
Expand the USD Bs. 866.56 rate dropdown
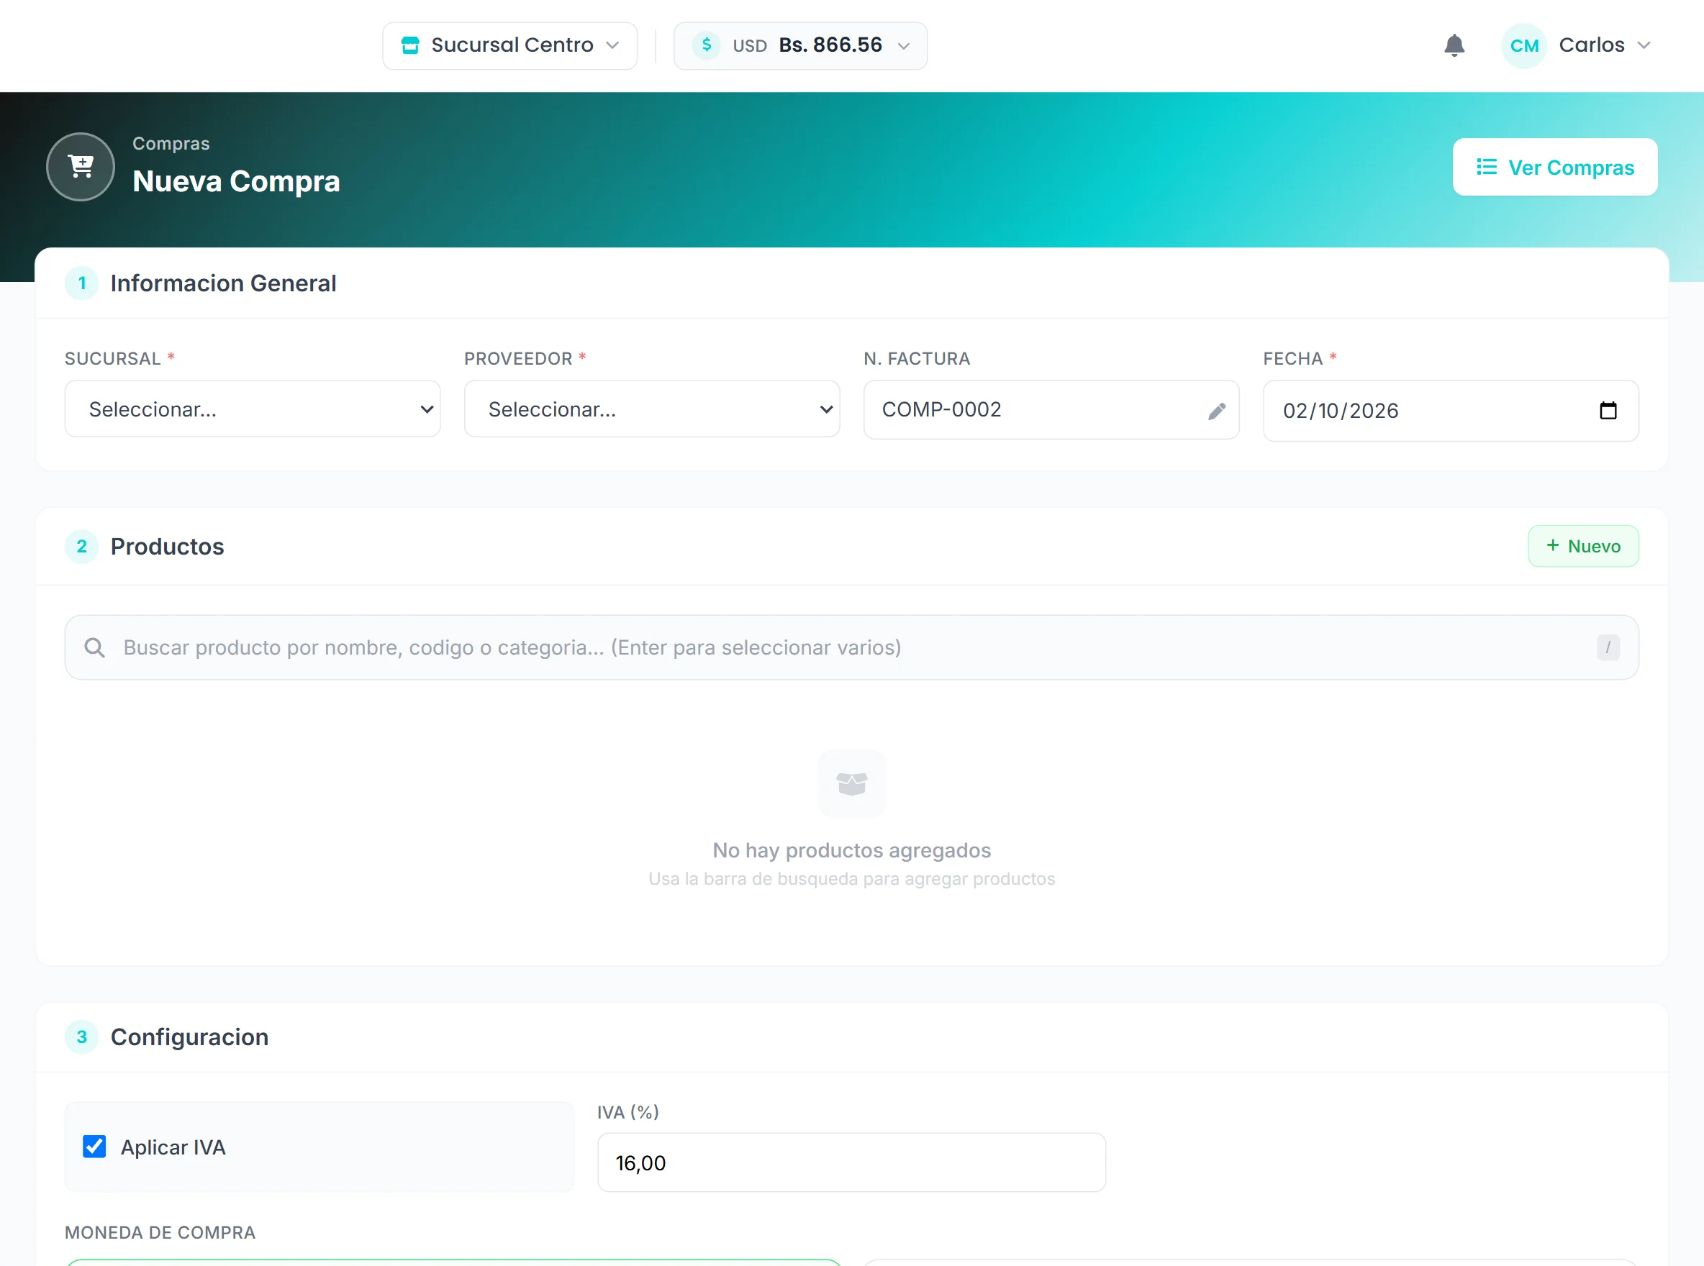pyautogui.click(x=800, y=45)
